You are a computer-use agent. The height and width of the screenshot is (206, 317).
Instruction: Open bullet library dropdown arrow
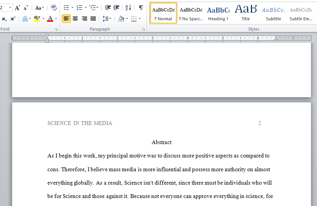(x=72, y=8)
